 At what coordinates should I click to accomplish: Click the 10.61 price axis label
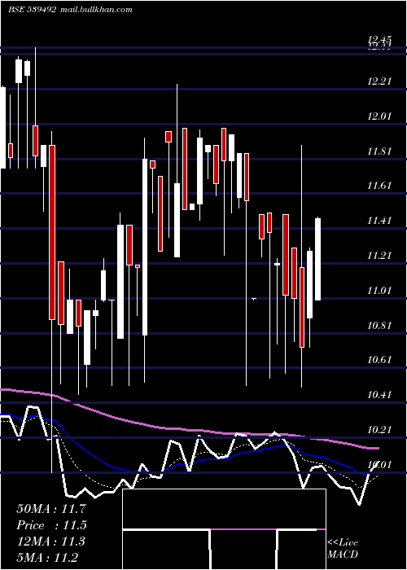click(x=380, y=360)
